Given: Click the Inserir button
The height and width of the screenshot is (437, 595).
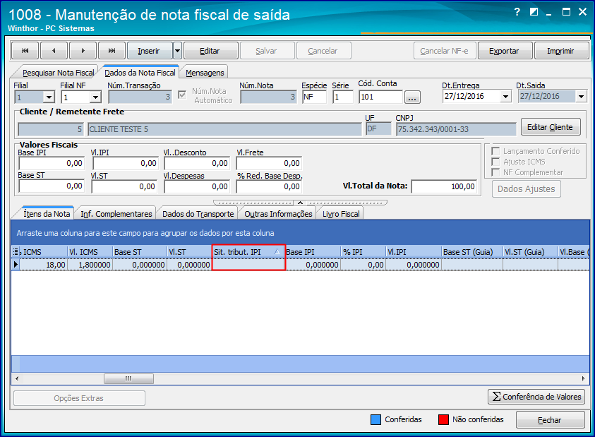Looking at the screenshot, I should click(149, 51).
